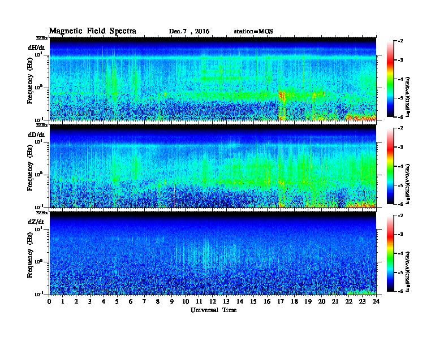Click the -6 value on dH/dt color bar
This screenshot has width=448, height=346.
[x=401, y=117]
